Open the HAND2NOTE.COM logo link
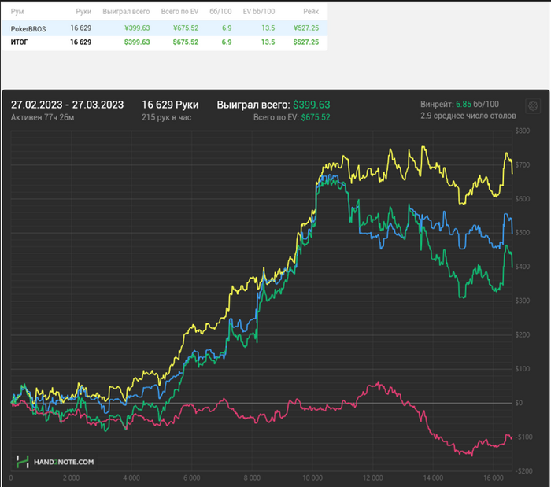 click(56, 462)
